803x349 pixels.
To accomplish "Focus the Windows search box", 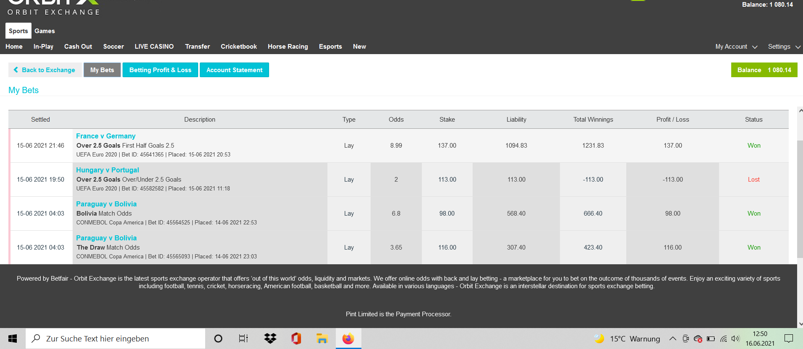I will pos(115,339).
